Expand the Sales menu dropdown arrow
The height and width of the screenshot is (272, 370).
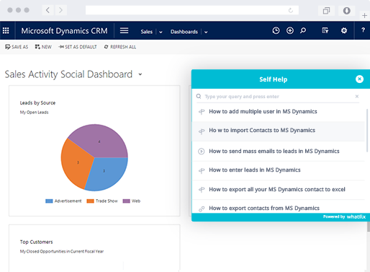click(x=161, y=32)
